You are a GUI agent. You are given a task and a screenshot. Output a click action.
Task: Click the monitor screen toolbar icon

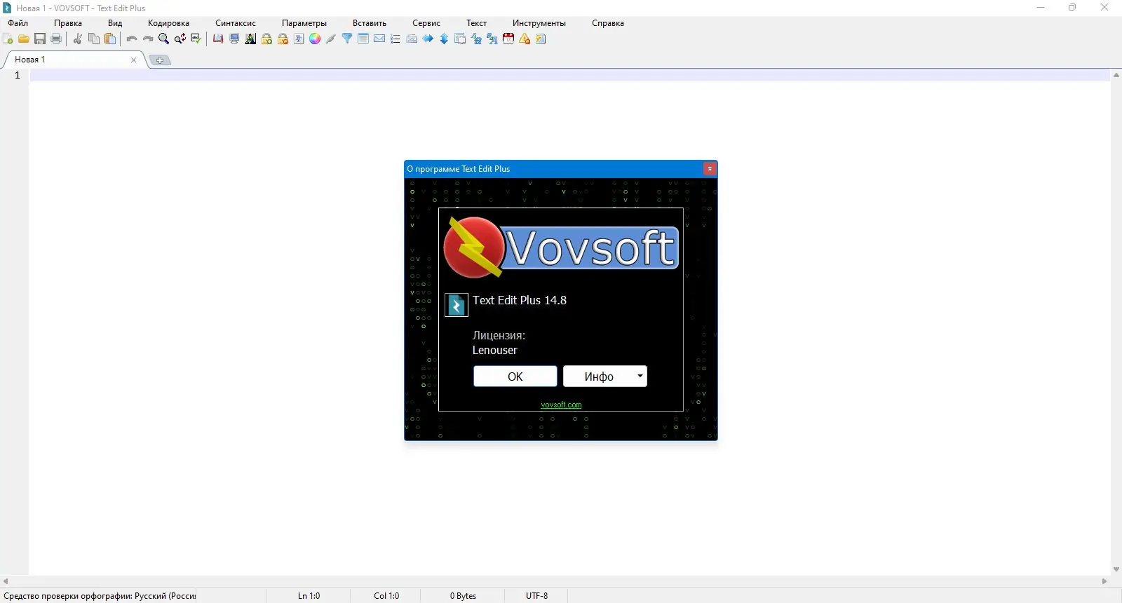pyautogui.click(x=234, y=39)
